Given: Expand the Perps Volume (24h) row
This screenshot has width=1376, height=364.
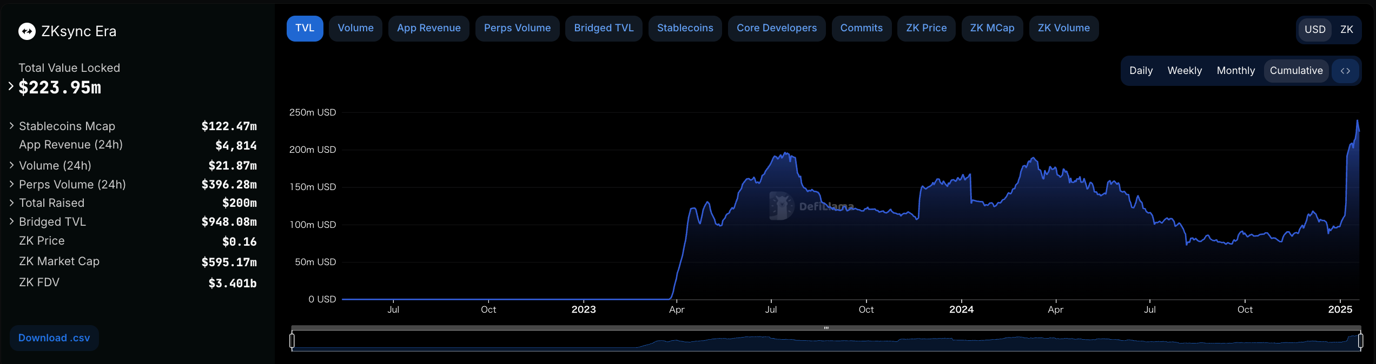Looking at the screenshot, I should click(x=11, y=184).
